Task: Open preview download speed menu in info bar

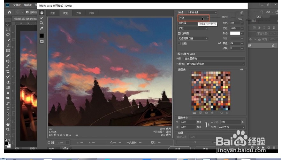Action: [x=76, y=135]
